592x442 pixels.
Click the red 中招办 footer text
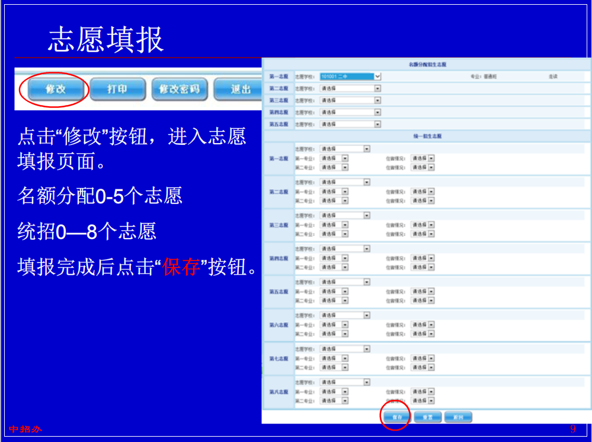25,430
